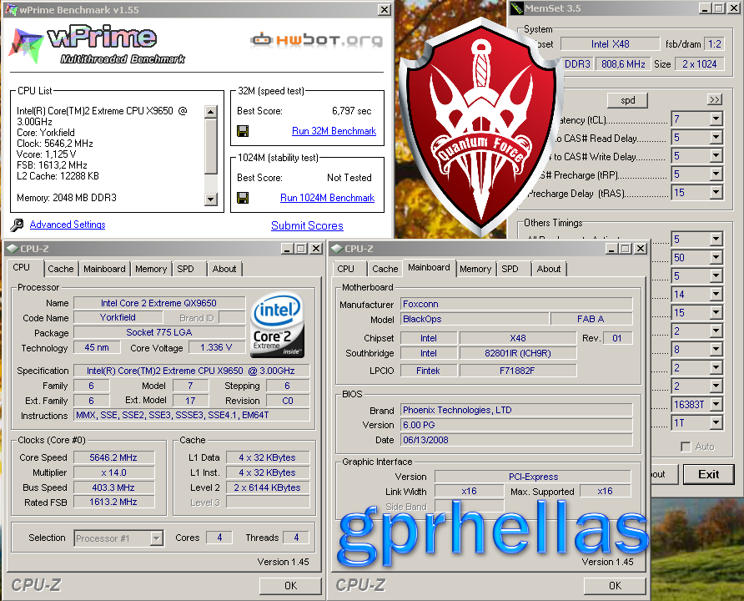Maximize the MemSet 3.5 window

(x=719, y=8)
